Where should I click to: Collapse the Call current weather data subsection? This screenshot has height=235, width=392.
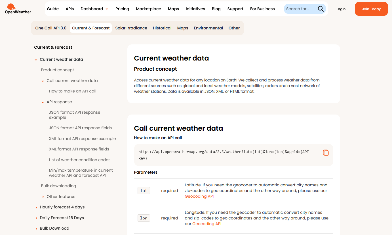[x=43, y=81]
